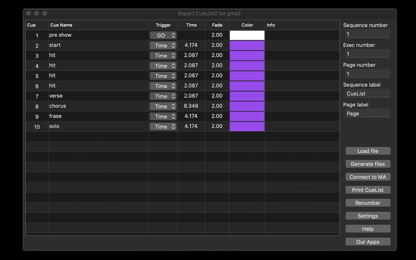Click Generate files button
The height and width of the screenshot is (260, 416).
point(368,164)
